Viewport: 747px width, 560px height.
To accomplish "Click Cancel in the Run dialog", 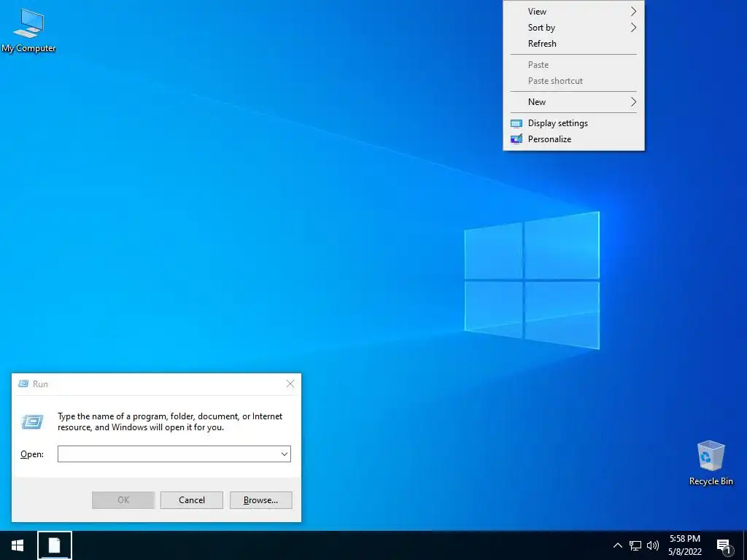I will click(192, 500).
